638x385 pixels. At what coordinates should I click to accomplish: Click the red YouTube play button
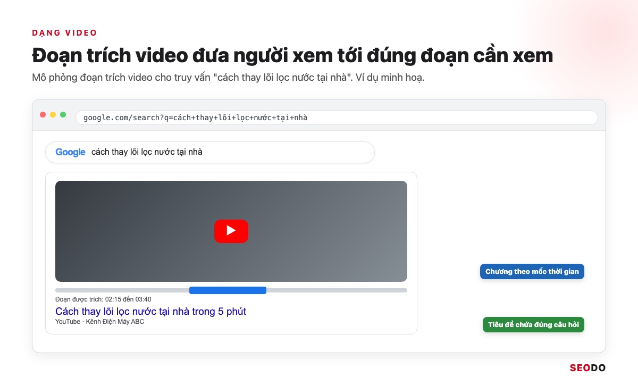point(231,231)
